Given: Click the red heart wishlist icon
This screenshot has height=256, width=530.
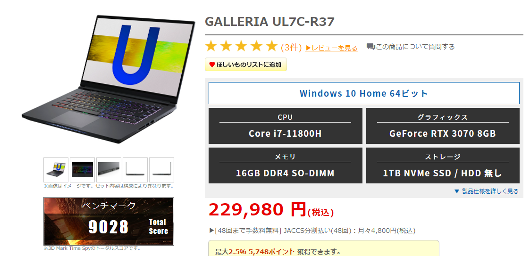Looking at the screenshot, I should tap(212, 65).
